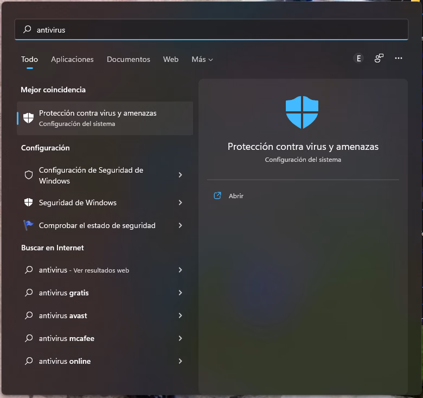This screenshot has width=423, height=398.
Task: Expand arrow for Configuración de Seguridad de Windows
Action: (x=180, y=175)
